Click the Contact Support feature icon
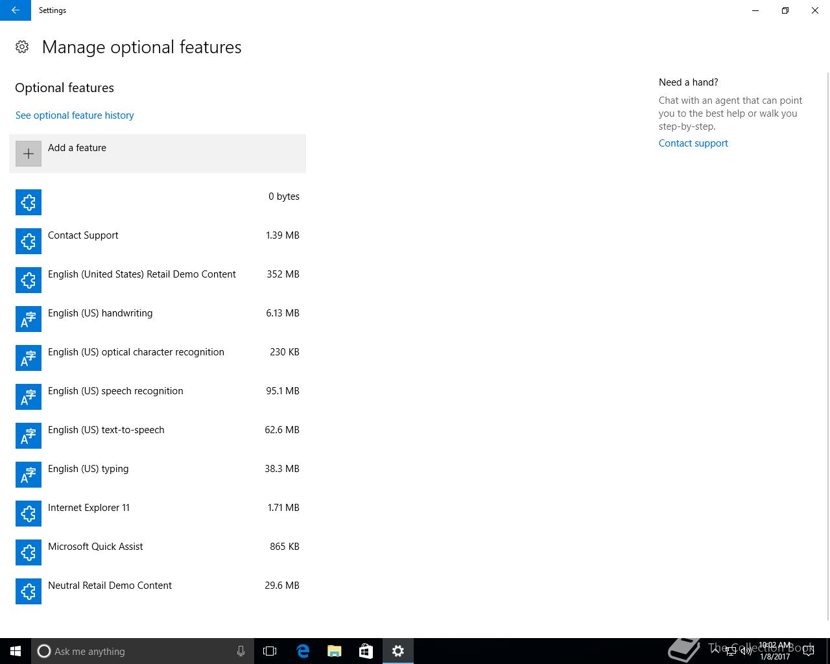 click(x=29, y=241)
